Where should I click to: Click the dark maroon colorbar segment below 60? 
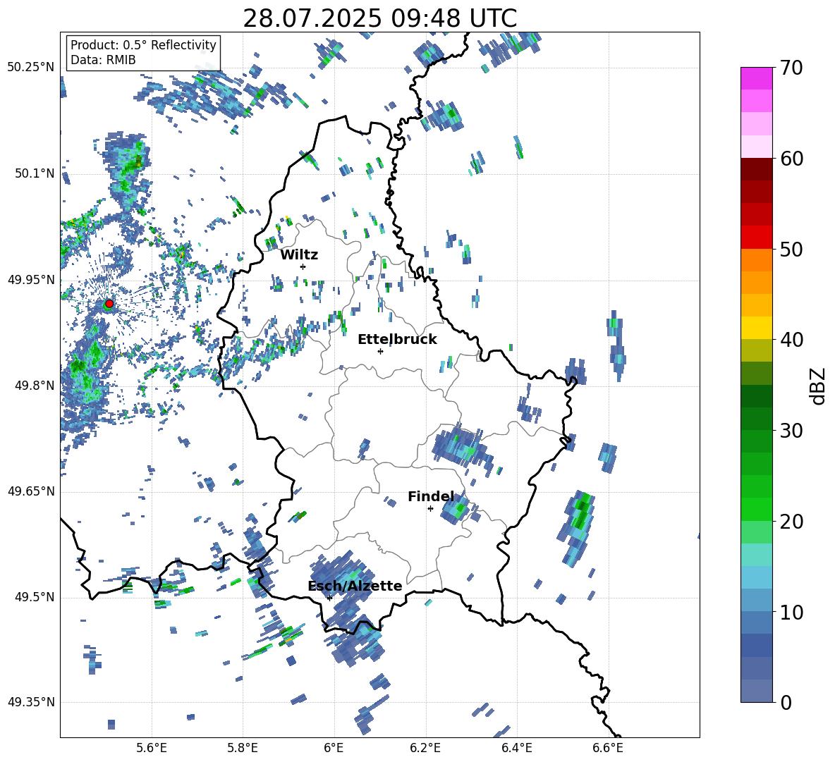click(x=756, y=169)
